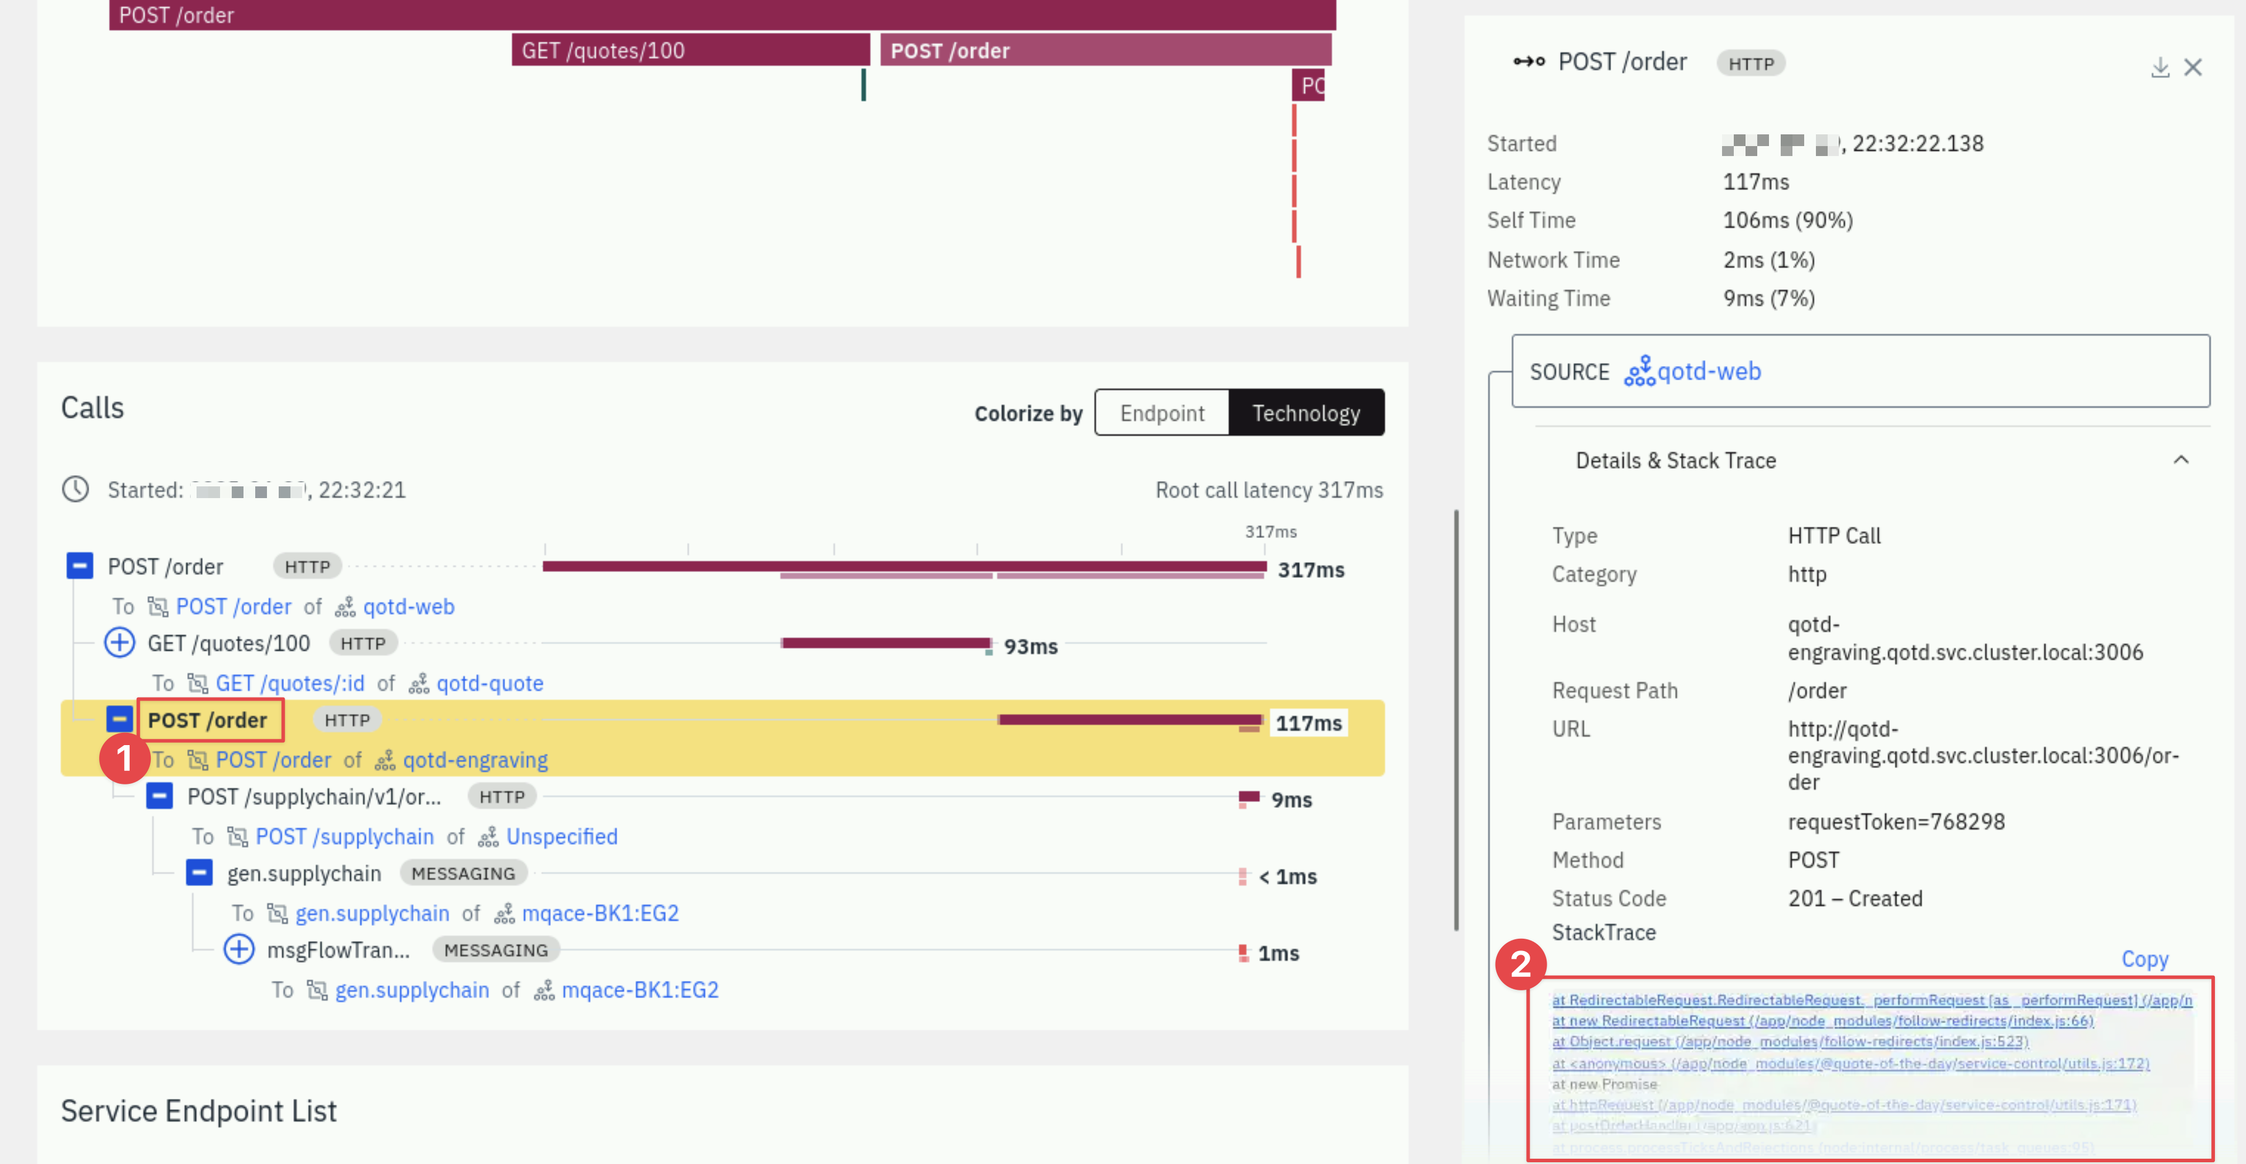Viewport: 2246px width, 1164px height.
Task: Click the requestToken=768298 parameter value
Action: pyautogui.click(x=1896, y=821)
